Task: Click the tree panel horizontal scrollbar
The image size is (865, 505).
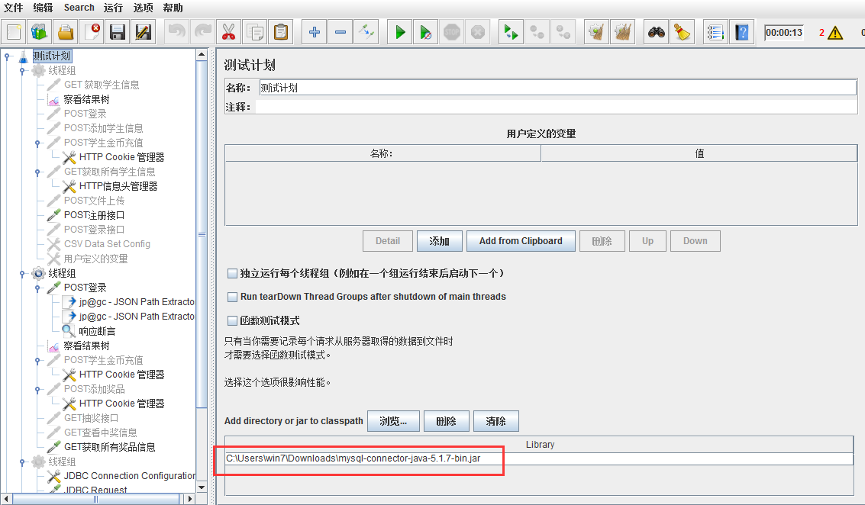Action: coord(95,499)
